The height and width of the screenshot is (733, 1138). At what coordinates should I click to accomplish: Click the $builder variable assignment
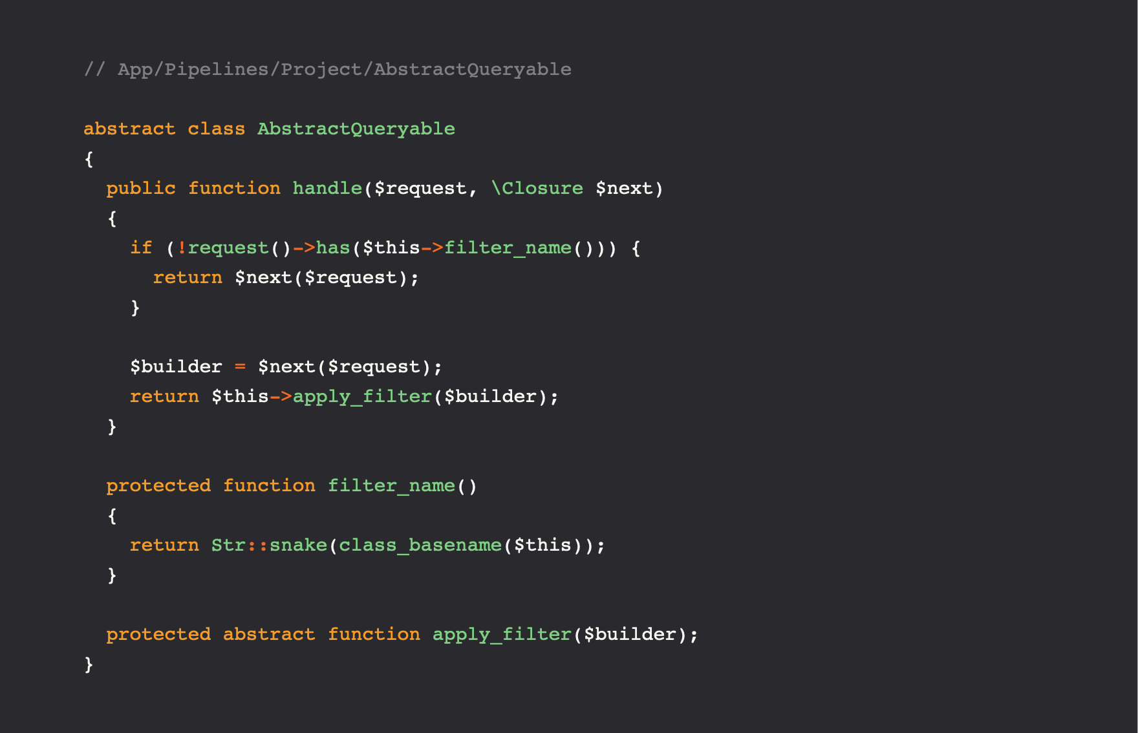point(176,366)
